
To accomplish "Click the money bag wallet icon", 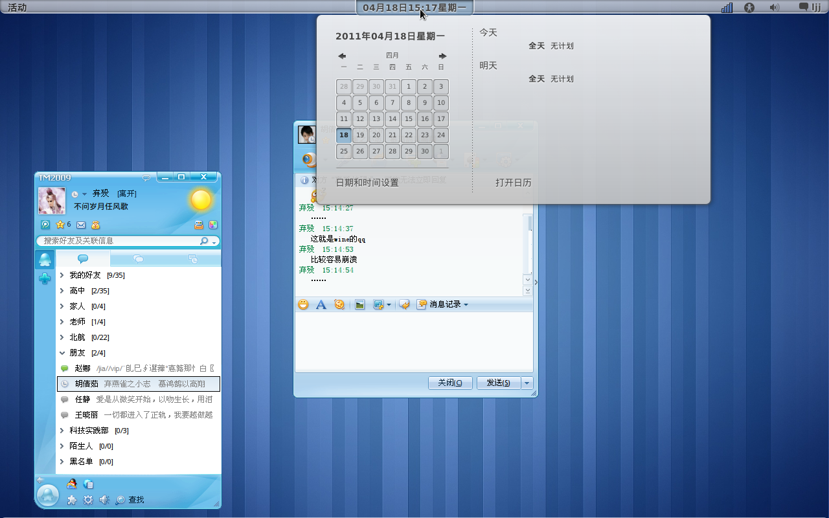I will pyautogui.click(x=96, y=225).
